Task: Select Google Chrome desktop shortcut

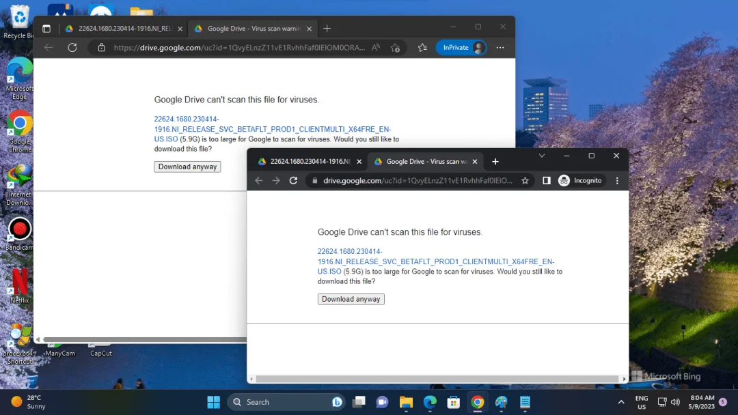Action: 19,132
